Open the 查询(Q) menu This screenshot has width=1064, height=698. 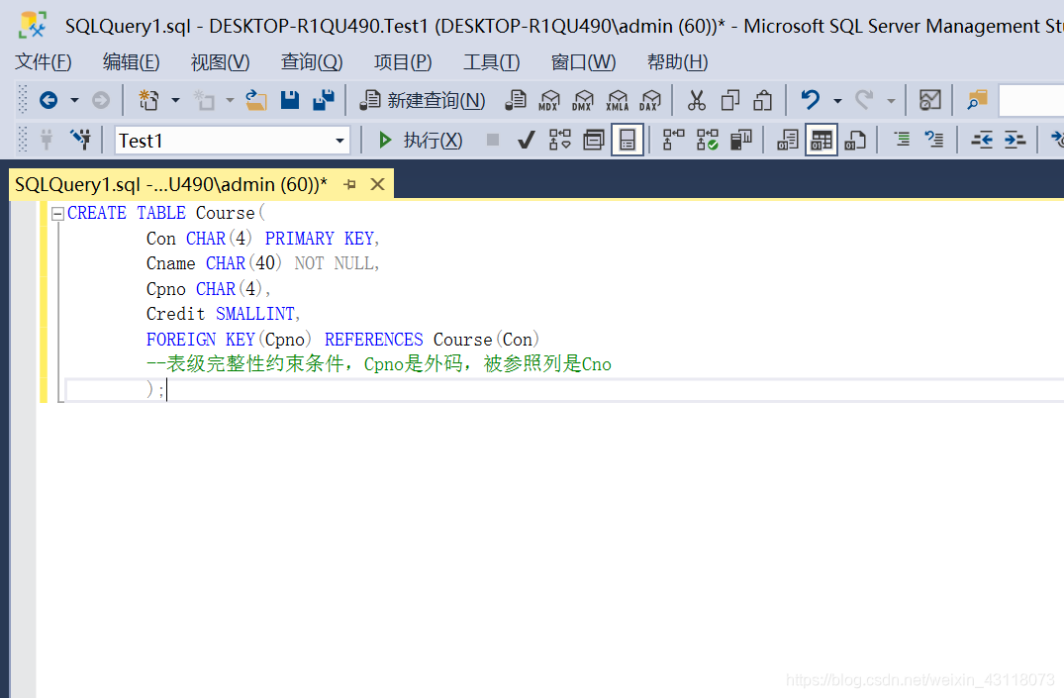pos(312,62)
